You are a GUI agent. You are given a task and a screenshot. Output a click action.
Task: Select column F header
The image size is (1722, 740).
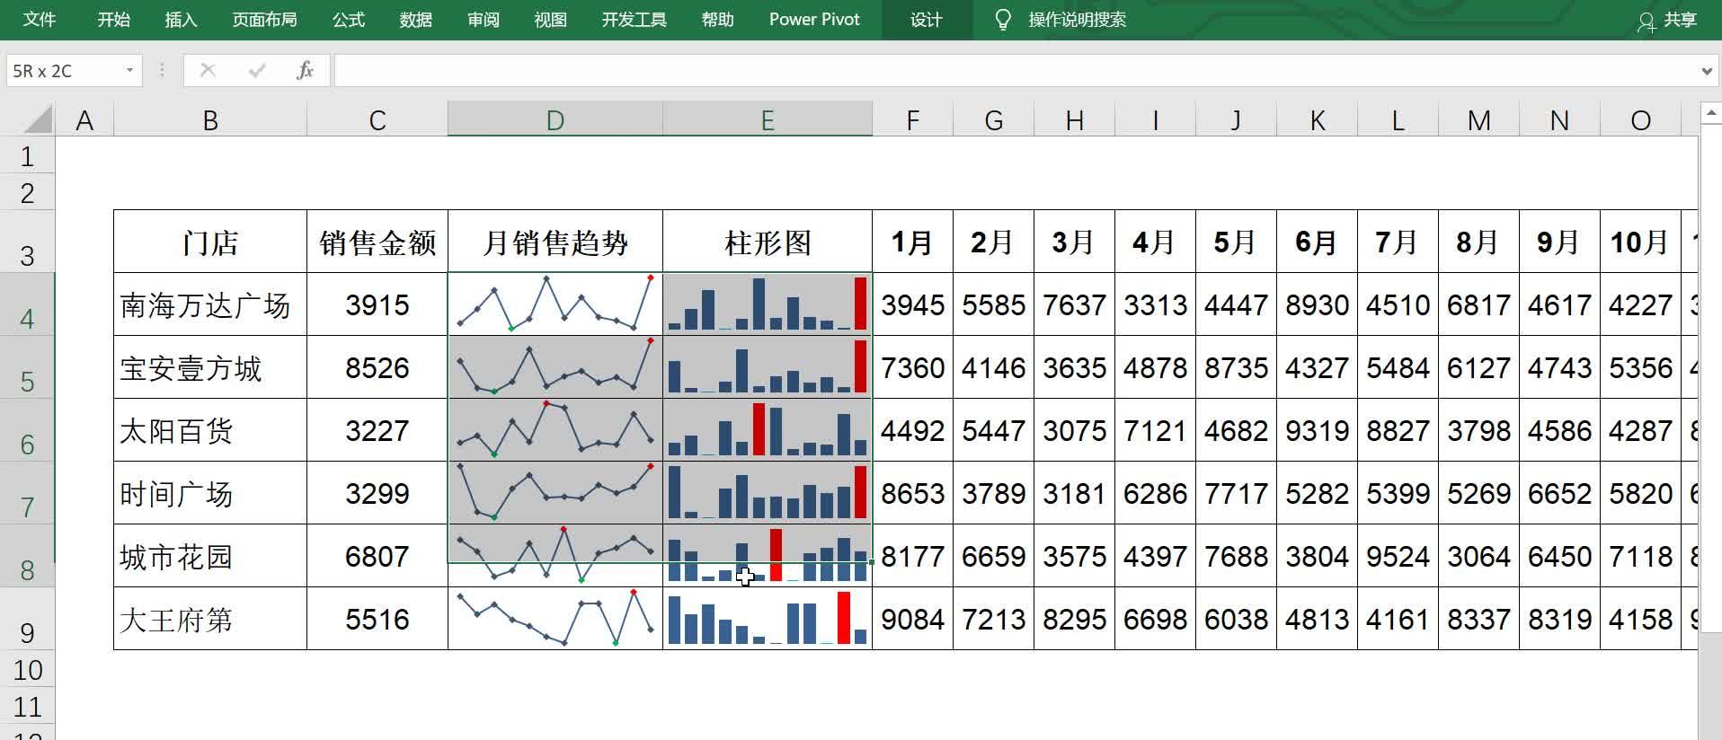point(912,119)
